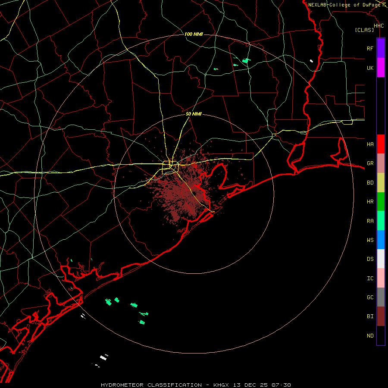Select the BI brown legend swatch
The image size is (388, 388).
pyautogui.click(x=381, y=316)
